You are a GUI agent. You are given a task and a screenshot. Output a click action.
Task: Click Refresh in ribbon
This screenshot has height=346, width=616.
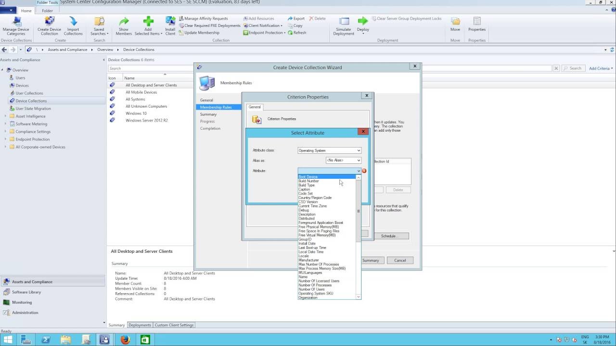[x=297, y=33]
